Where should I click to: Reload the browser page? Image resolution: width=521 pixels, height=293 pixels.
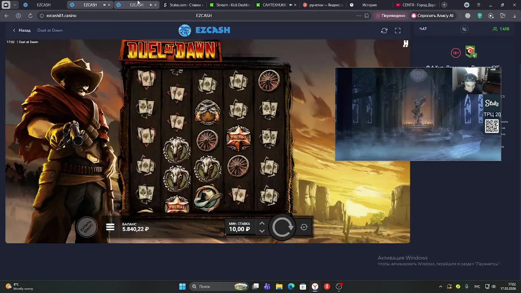pyautogui.click(x=30, y=15)
